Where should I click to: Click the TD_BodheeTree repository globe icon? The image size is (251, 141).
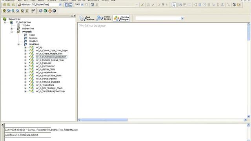coord(11,22)
